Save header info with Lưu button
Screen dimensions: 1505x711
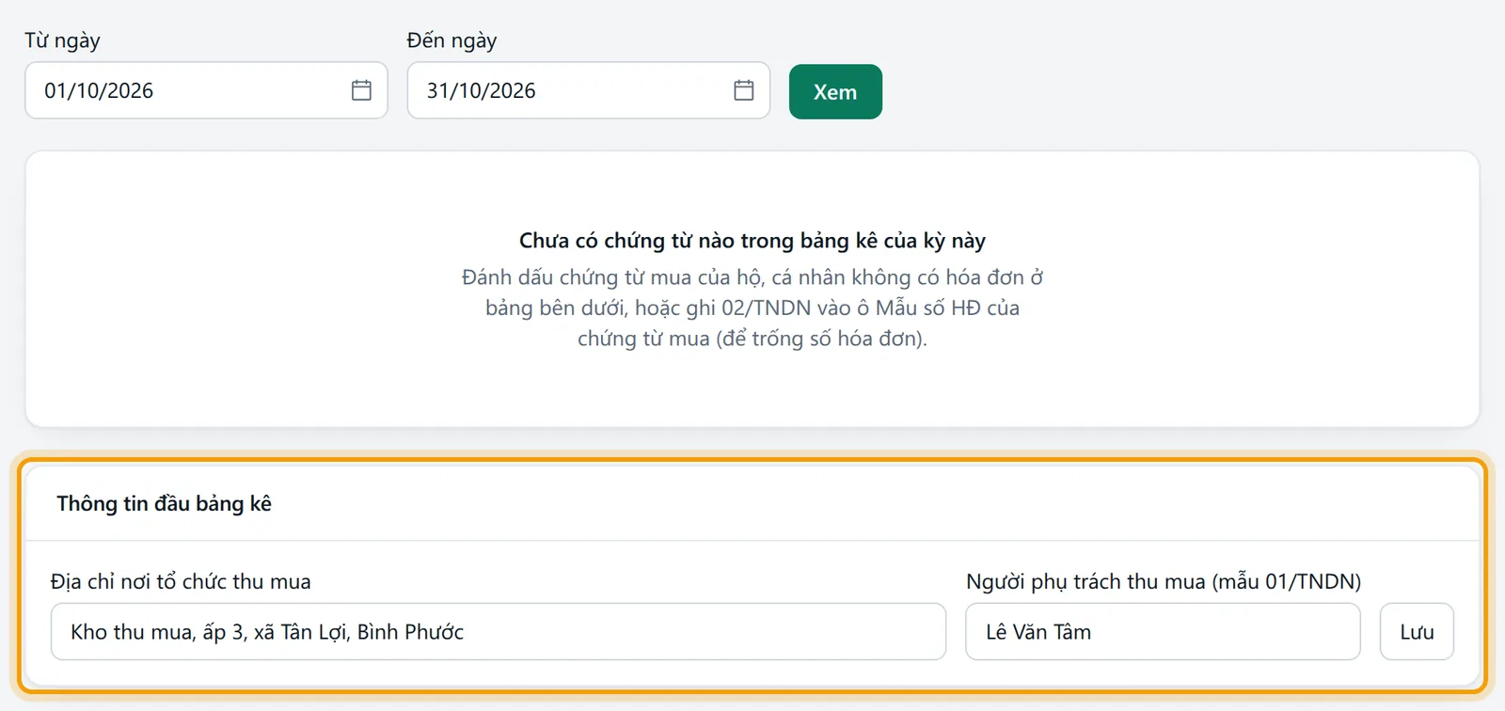tap(1417, 632)
